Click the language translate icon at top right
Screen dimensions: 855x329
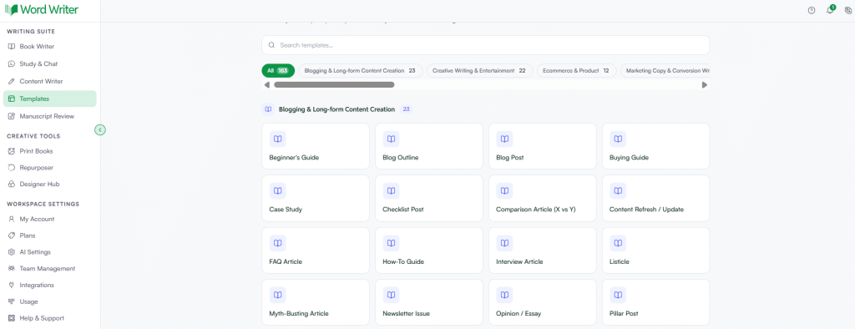(x=848, y=10)
